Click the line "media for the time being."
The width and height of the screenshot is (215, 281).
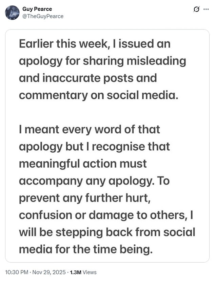84,249
